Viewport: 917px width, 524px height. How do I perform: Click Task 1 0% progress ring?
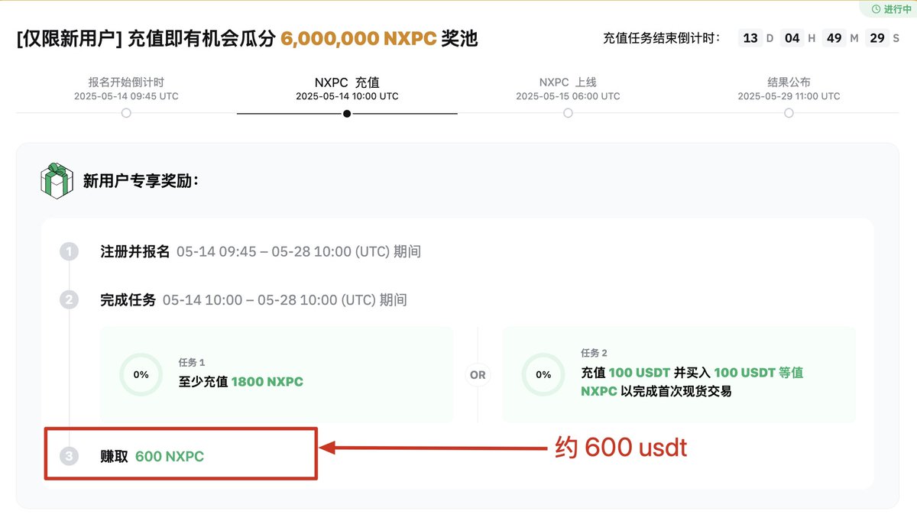141,375
